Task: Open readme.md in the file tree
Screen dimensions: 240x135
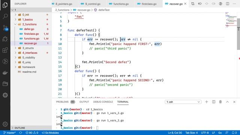Action: (31, 72)
